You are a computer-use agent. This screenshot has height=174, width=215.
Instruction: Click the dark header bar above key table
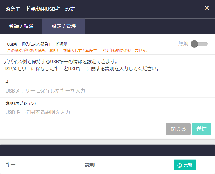tap(107, 150)
